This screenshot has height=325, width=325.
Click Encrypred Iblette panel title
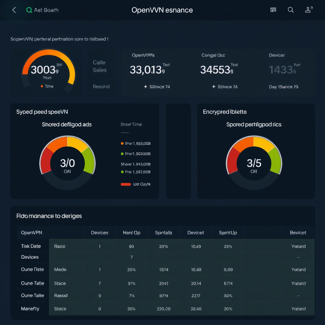coord(225,112)
